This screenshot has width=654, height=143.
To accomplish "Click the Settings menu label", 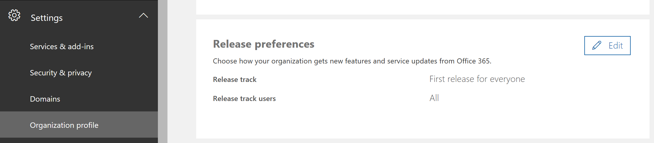I will (x=47, y=18).
